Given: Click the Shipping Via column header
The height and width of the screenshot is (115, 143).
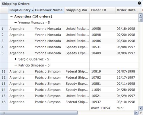Looking at the screenshot, I should click(x=77, y=10).
